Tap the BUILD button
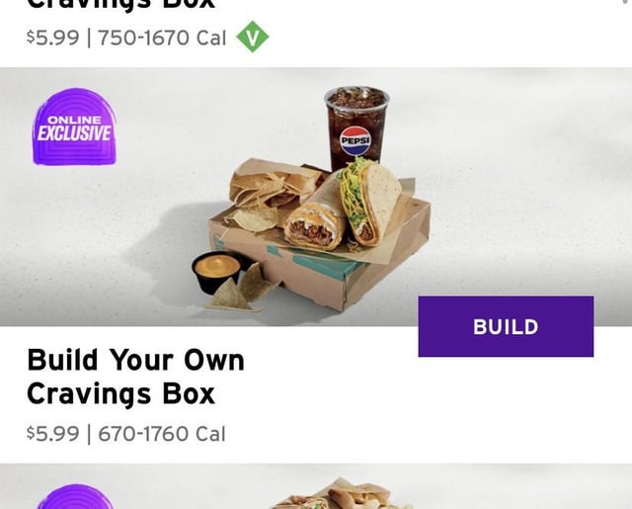 (x=506, y=326)
